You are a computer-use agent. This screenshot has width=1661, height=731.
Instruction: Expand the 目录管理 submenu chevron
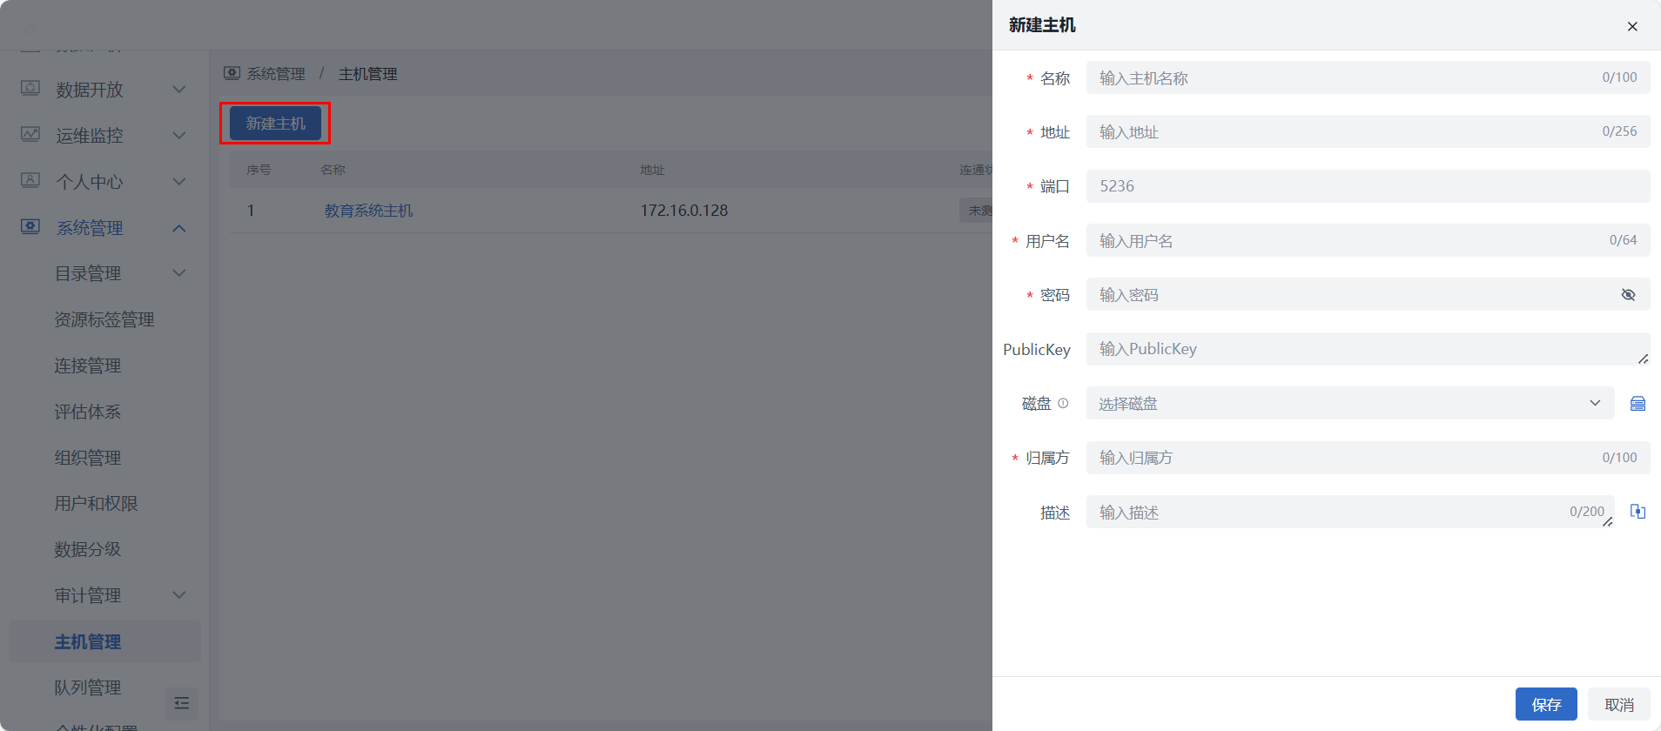click(x=179, y=272)
